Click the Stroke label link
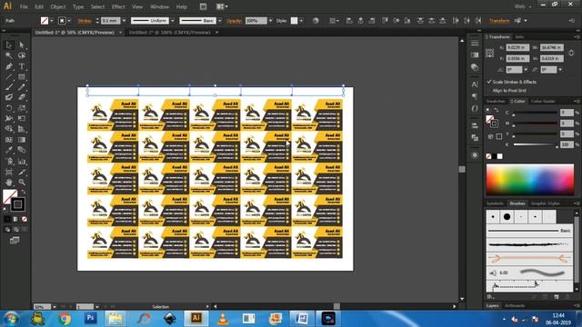 tap(85, 21)
